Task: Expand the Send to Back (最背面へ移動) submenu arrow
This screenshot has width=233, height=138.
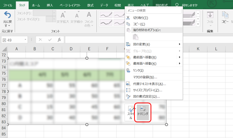Action: pos(179,63)
